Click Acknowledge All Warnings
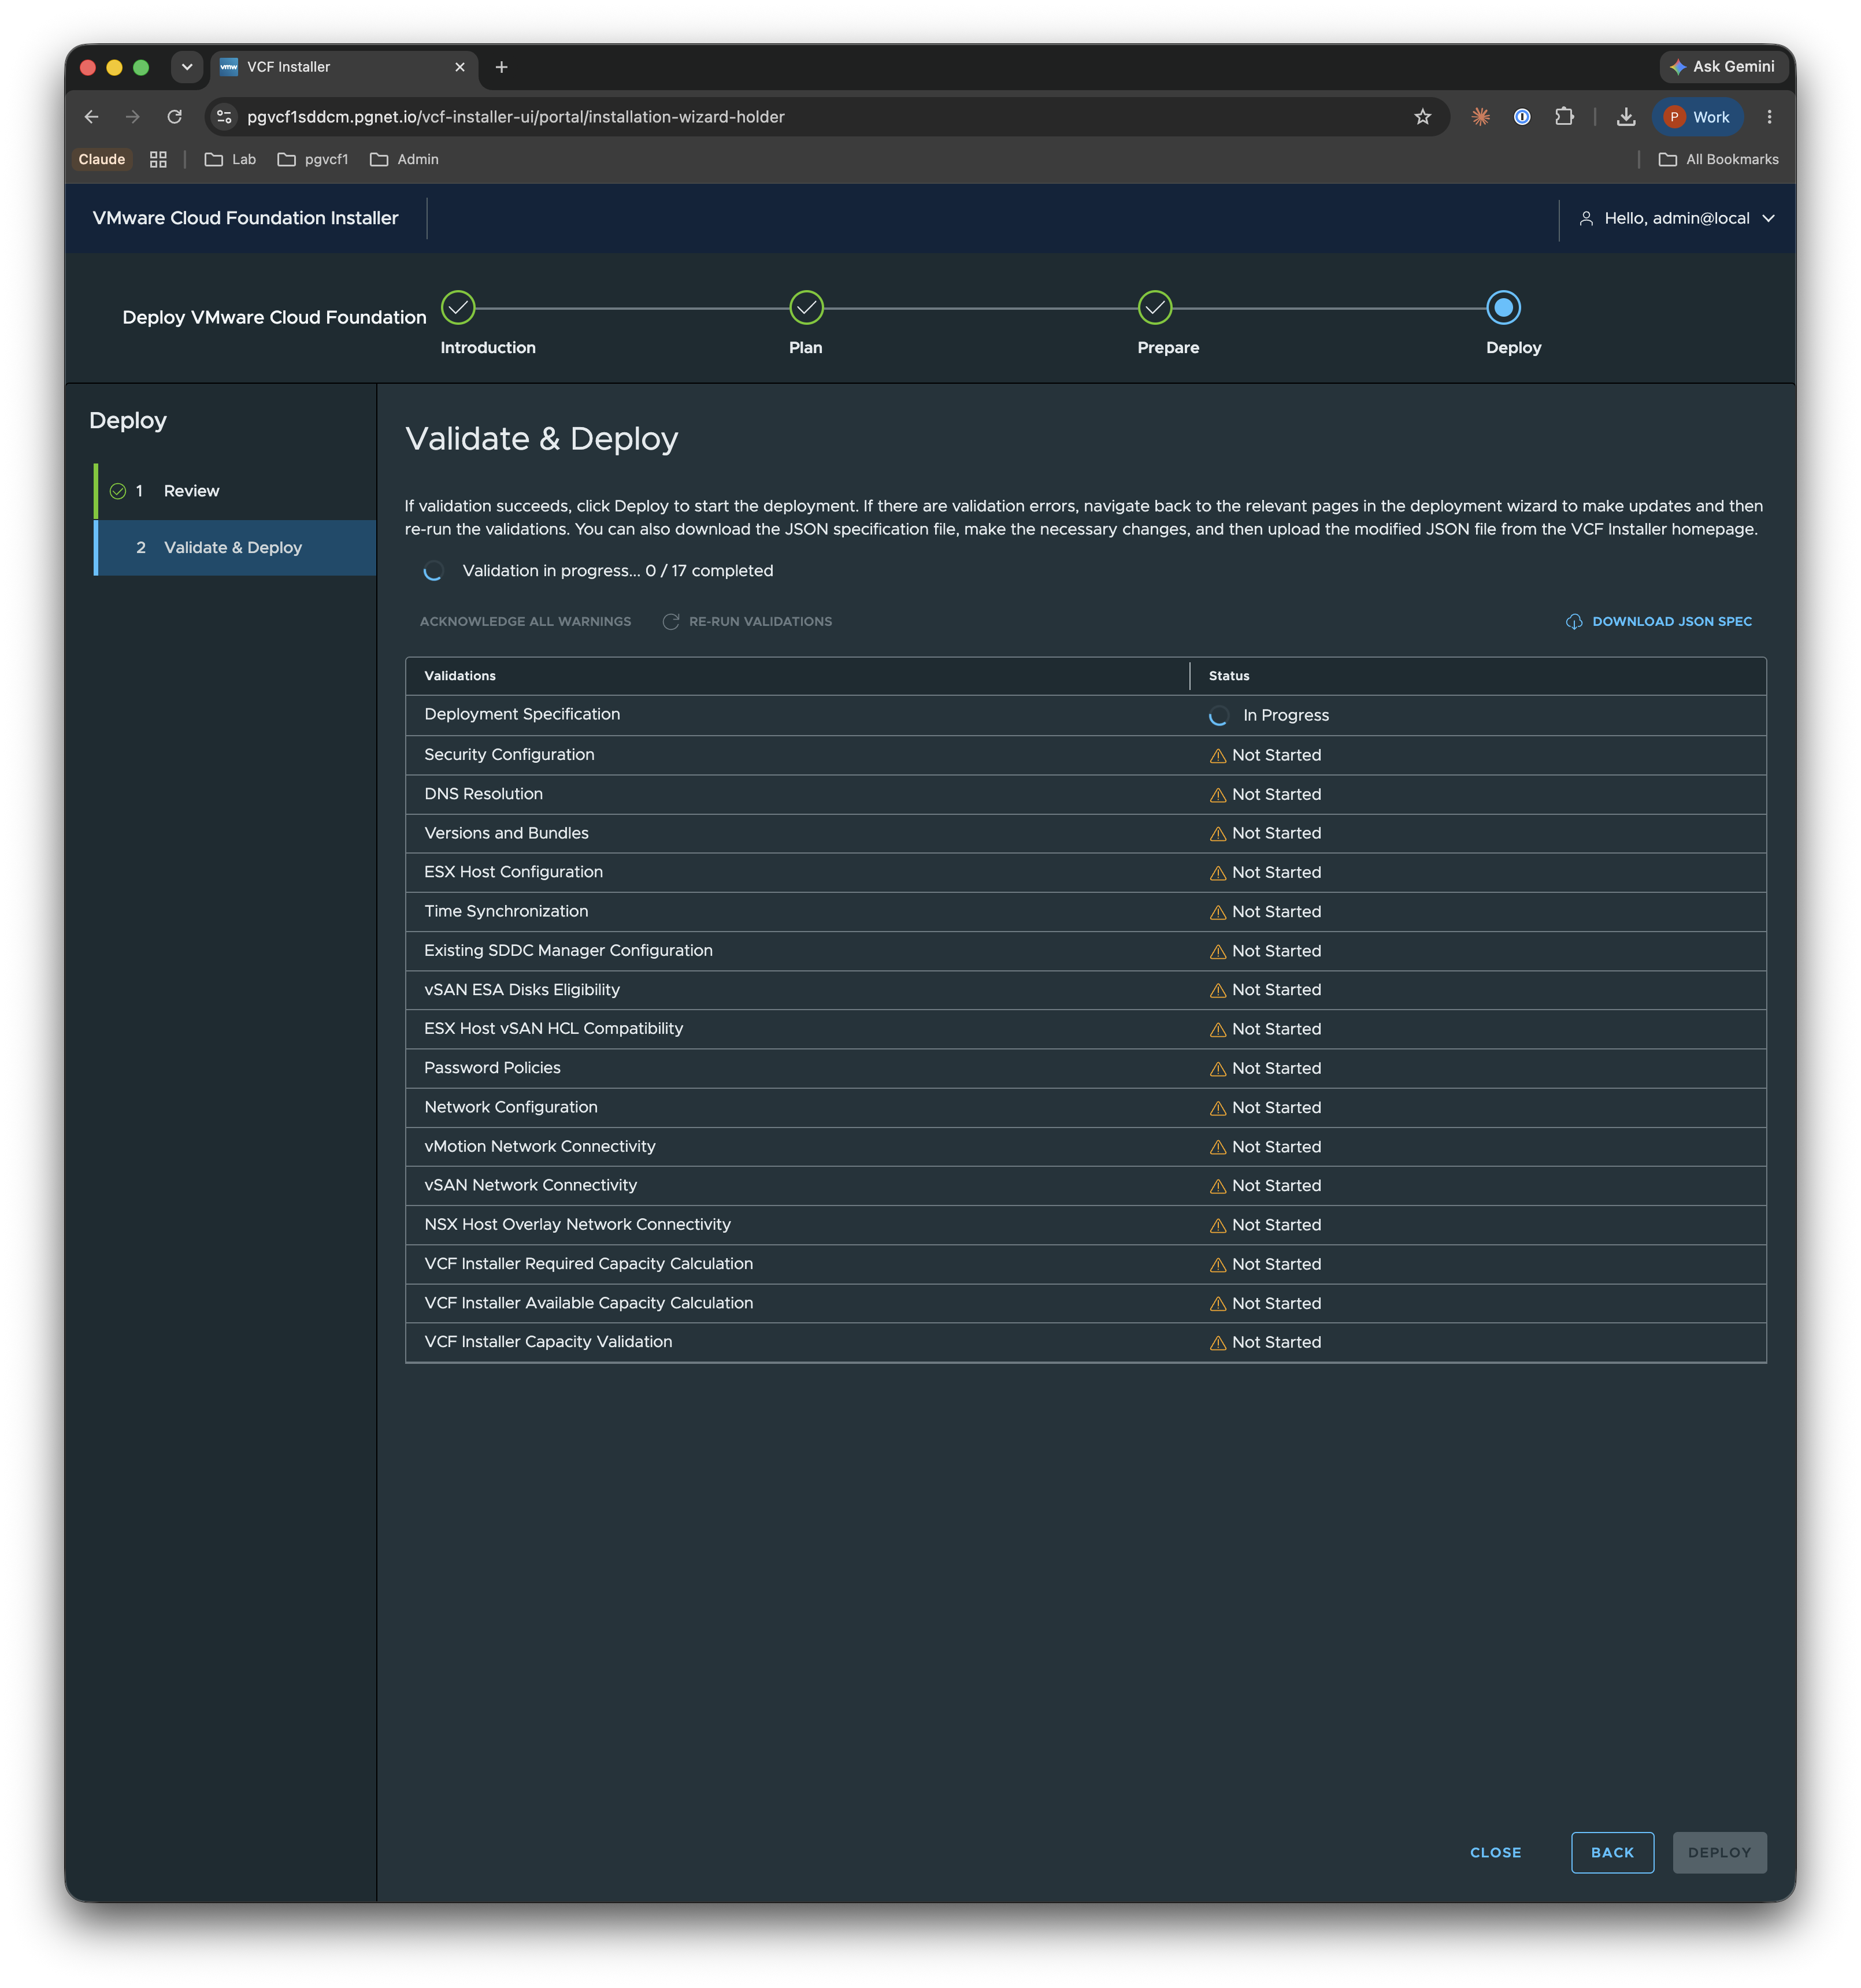The width and height of the screenshot is (1861, 1988). pos(525,622)
